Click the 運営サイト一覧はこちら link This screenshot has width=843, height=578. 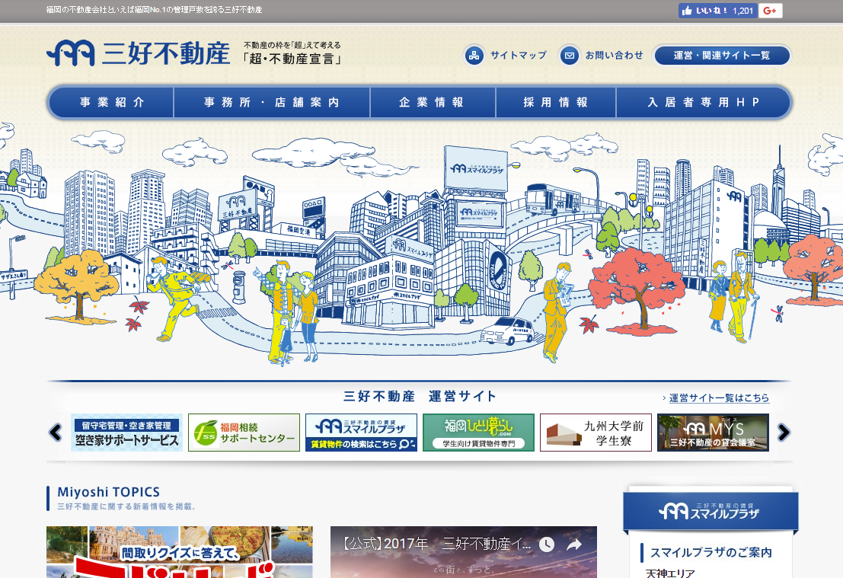pos(719,398)
